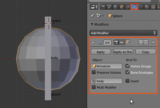Viewport: 160px width, 108px height.
Task: Toggle the pin ID icon
Action: (92, 16)
